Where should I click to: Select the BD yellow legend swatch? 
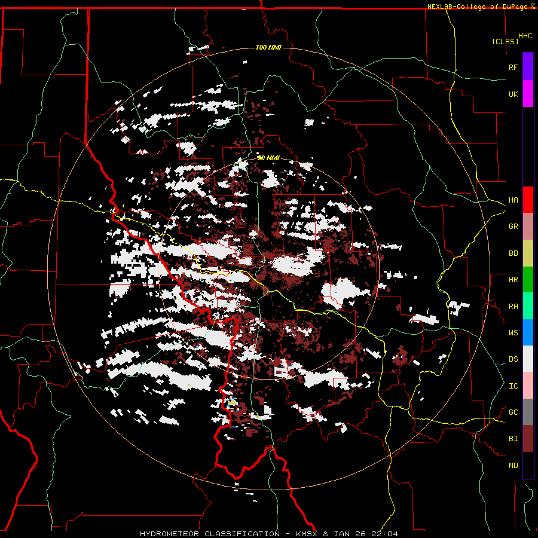(x=528, y=253)
